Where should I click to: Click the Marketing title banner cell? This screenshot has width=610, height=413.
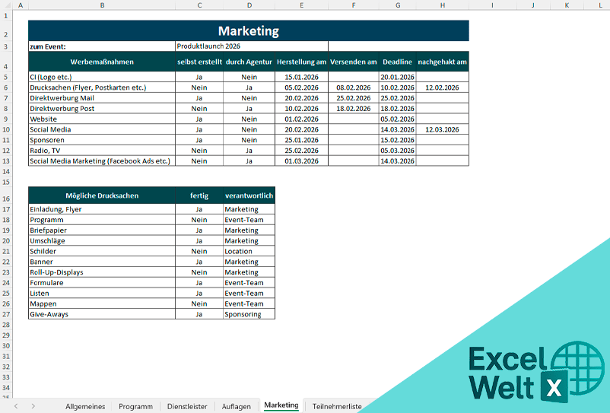point(248,31)
